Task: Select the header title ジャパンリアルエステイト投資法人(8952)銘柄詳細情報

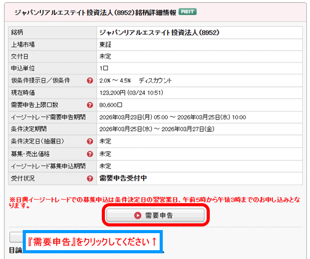Action: click(x=95, y=12)
